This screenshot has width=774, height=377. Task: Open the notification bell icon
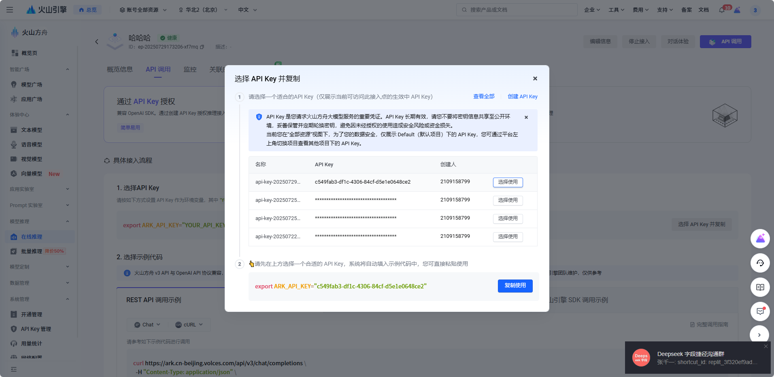coord(722,10)
